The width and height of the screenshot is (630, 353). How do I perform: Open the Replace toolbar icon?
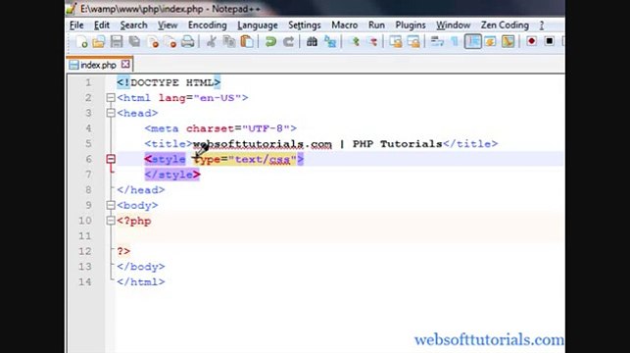tap(330, 41)
